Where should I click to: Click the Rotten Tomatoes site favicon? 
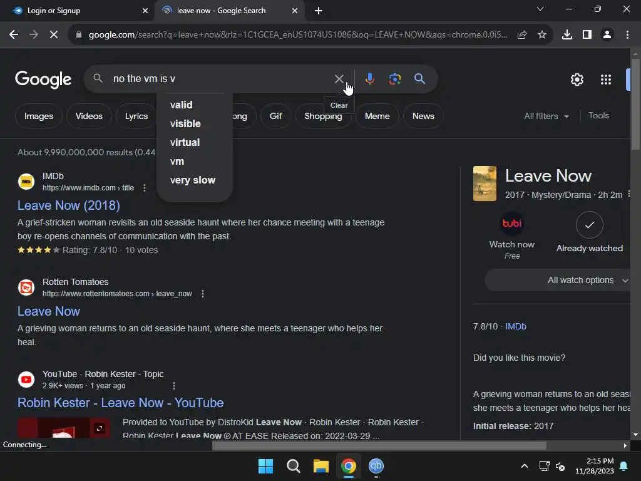(26, 287)
